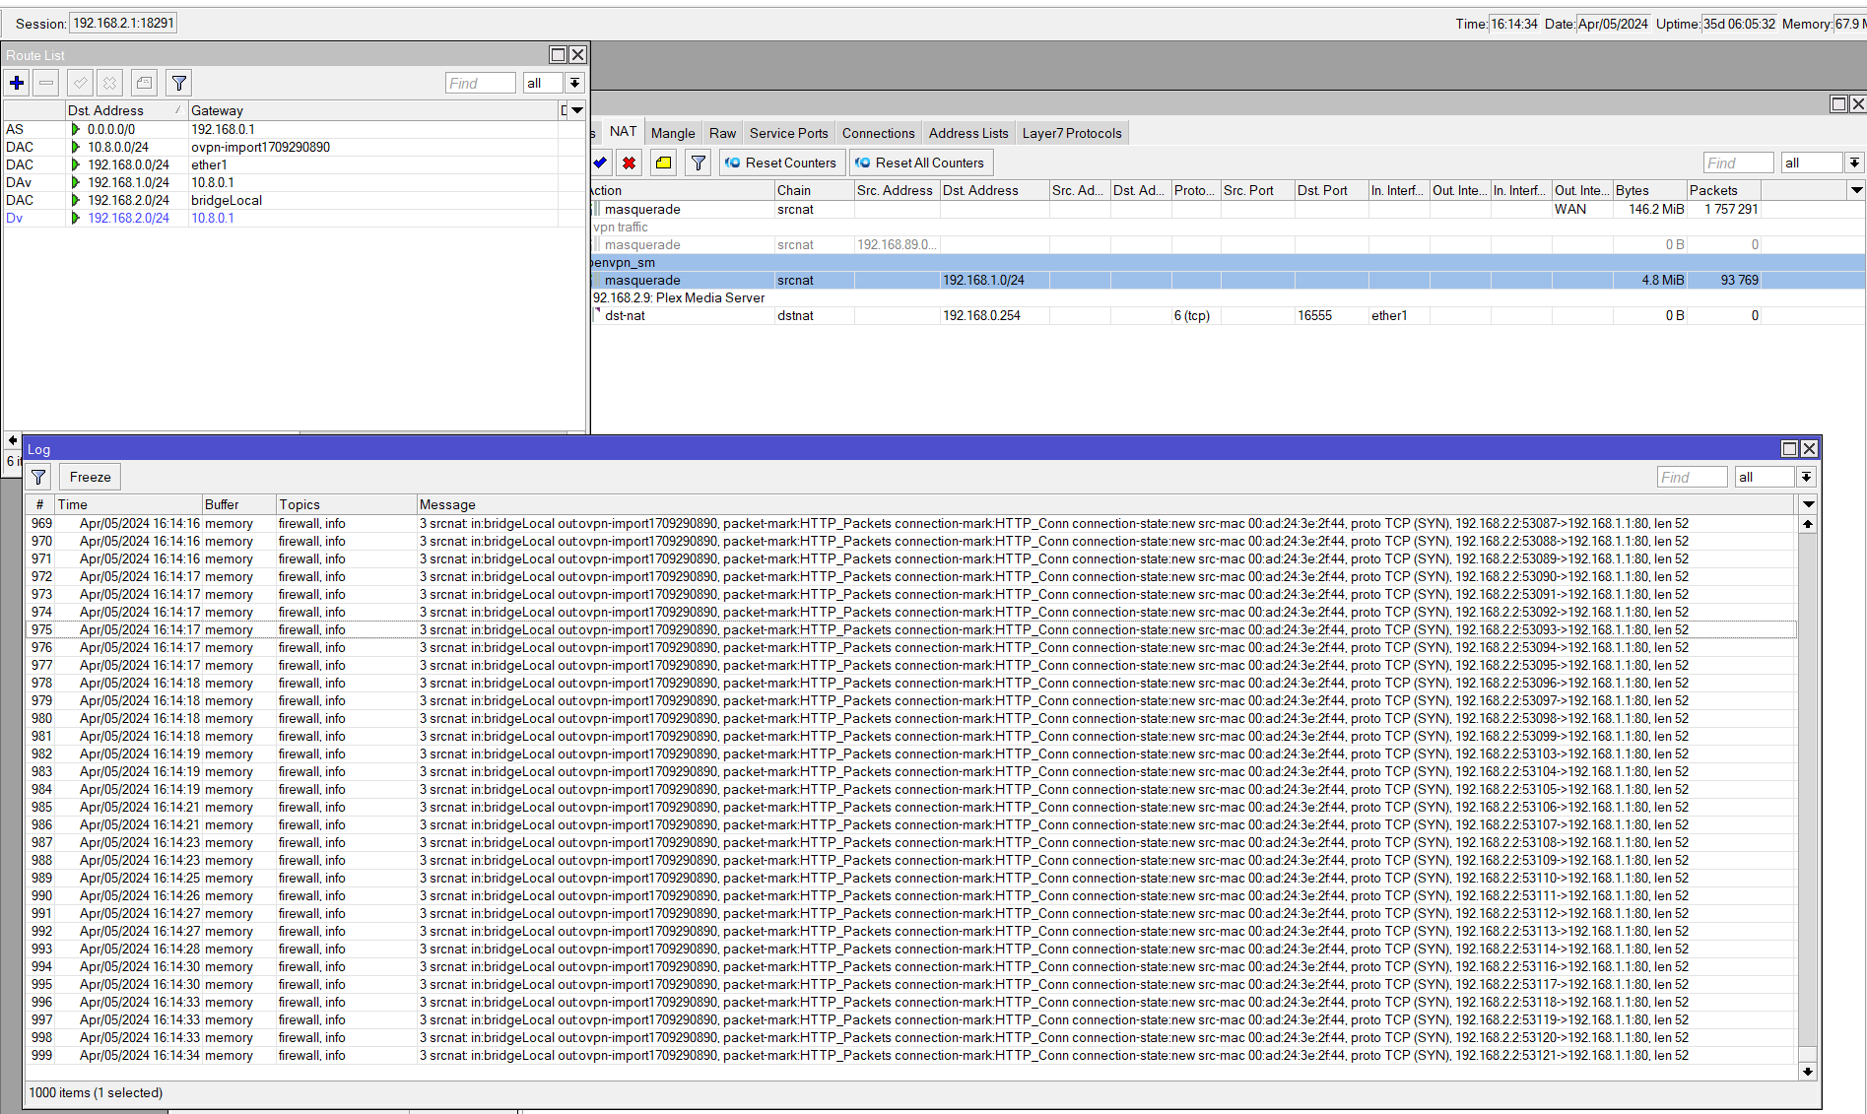This screenshot has width=1867, height=1114.
Task: Open the 'all' scope combo box in firewall window
Action: pos(1812,163)
